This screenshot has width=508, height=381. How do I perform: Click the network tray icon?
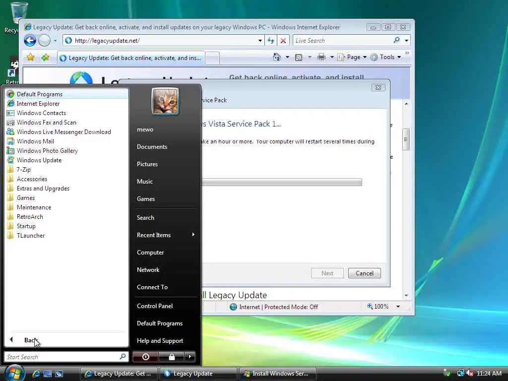460,373
